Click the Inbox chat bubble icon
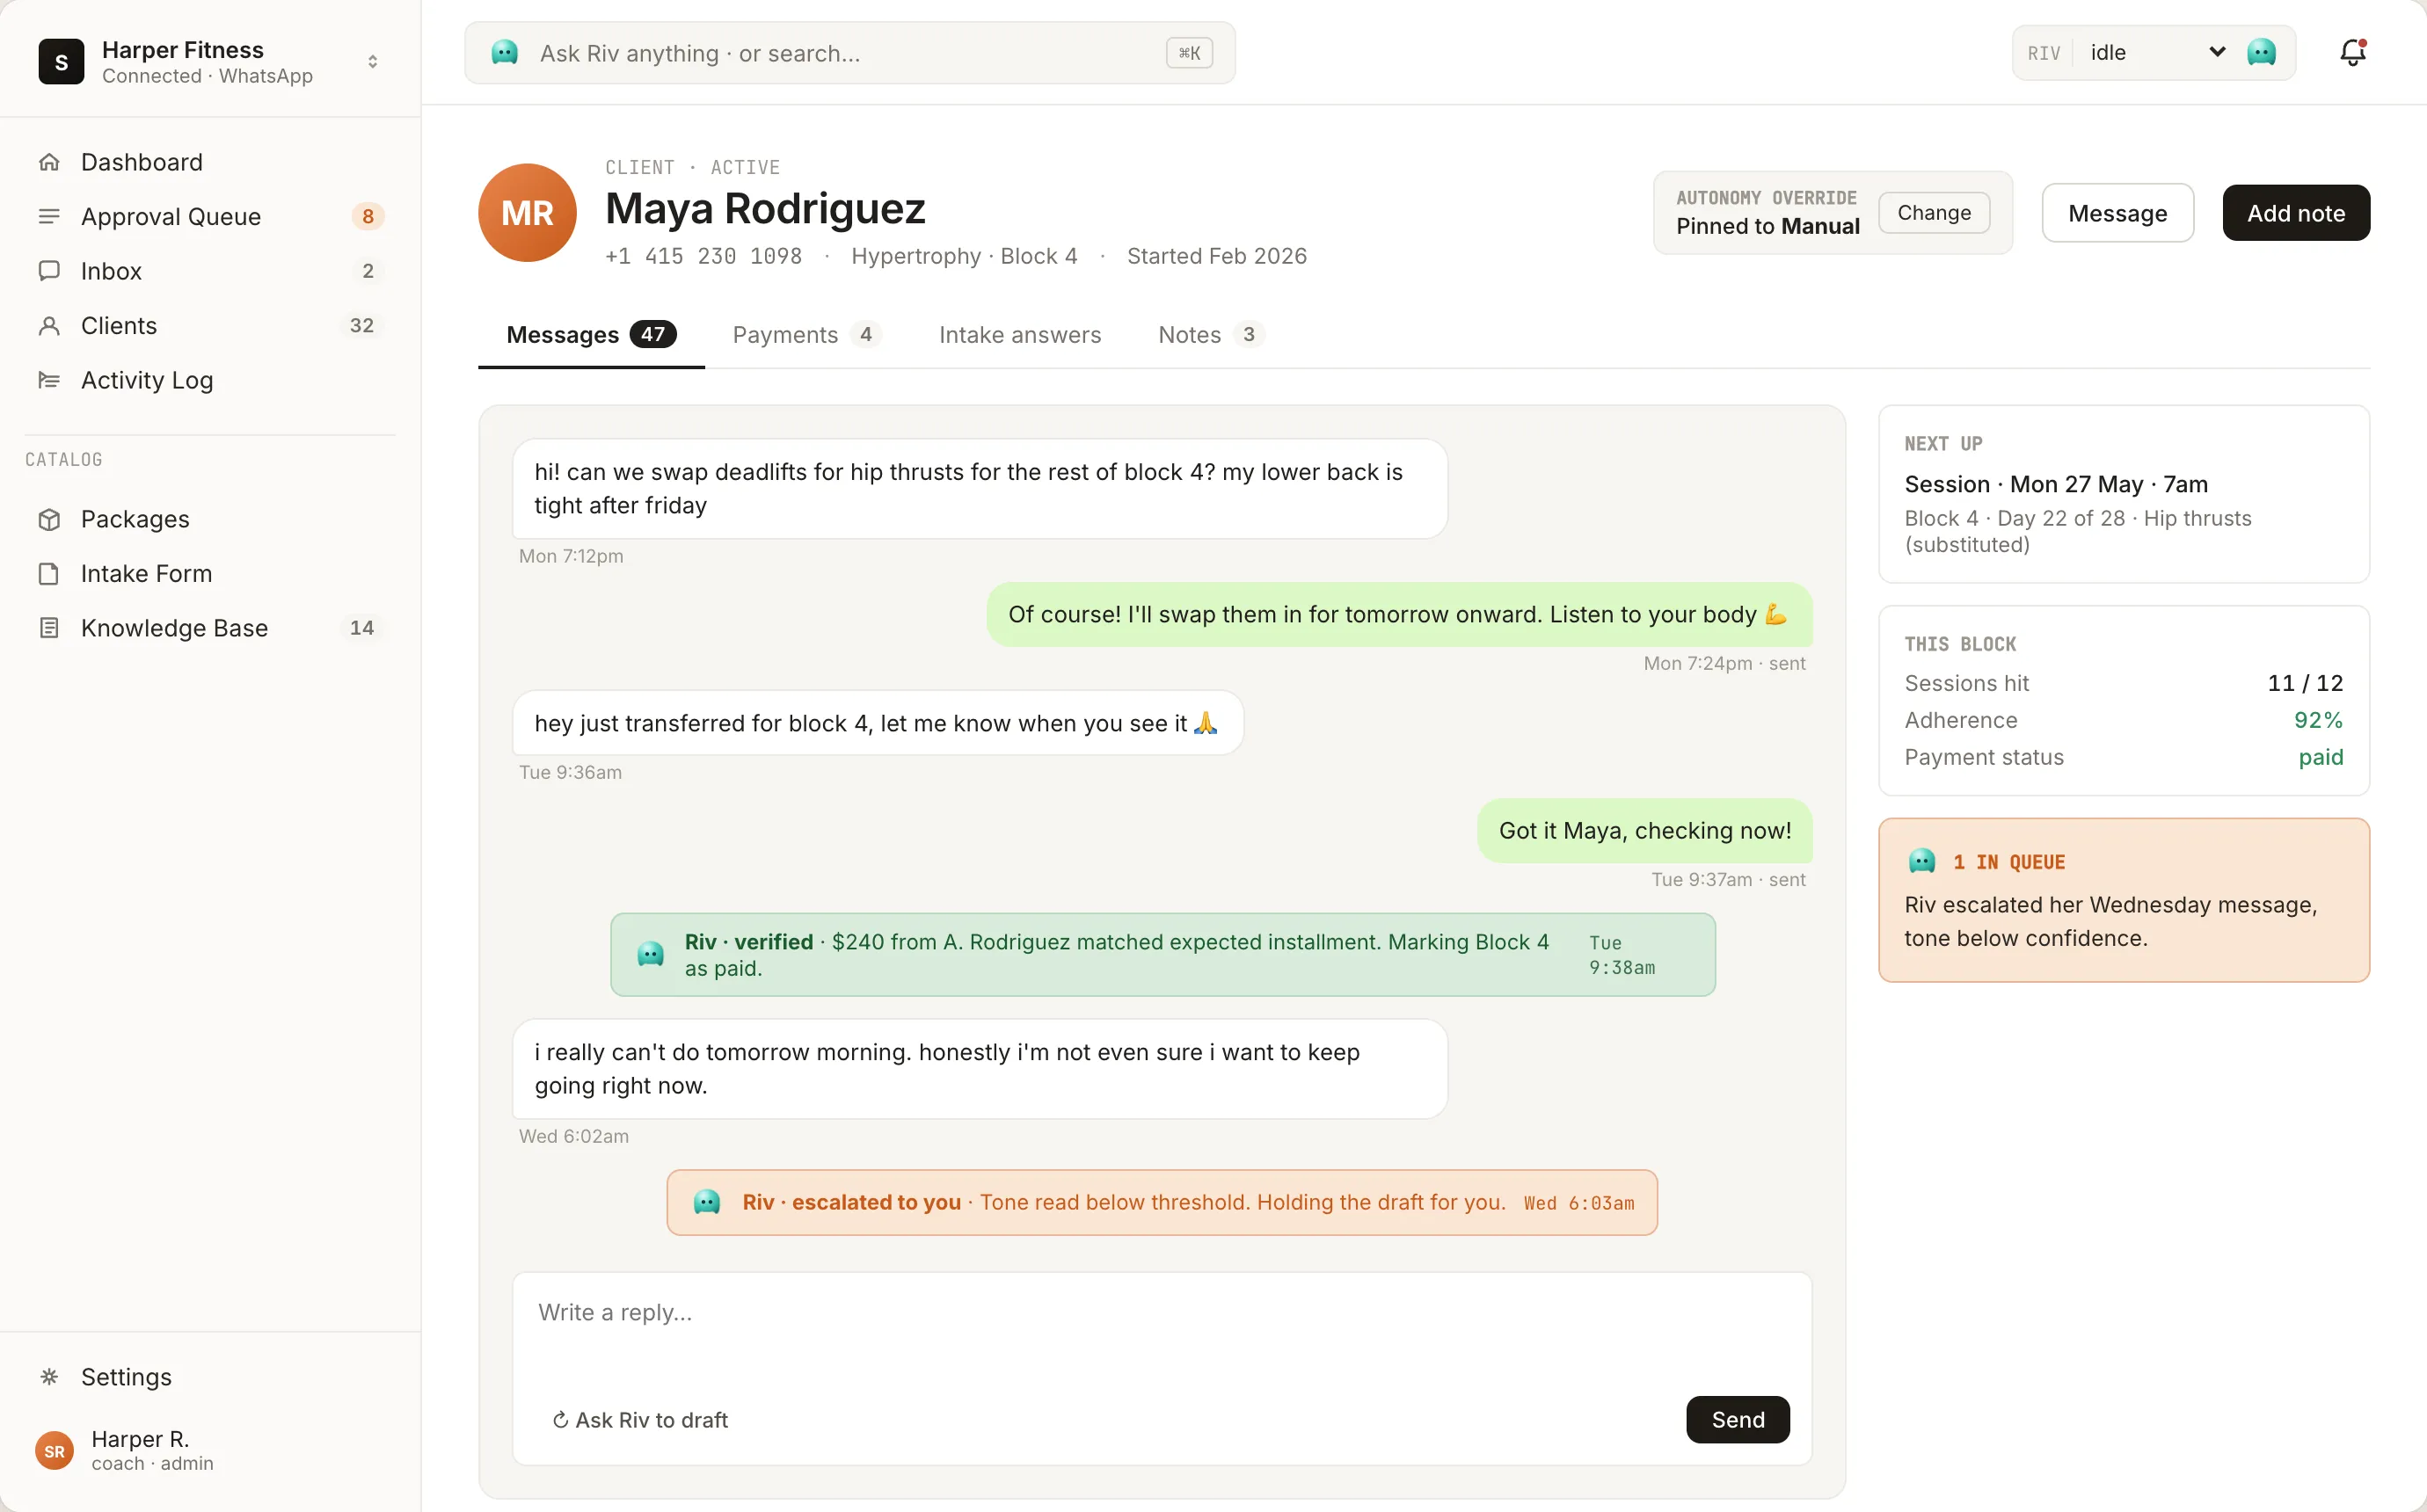Image resolution: width=2427 pixels, height=1512 pixels. point(49,271)
